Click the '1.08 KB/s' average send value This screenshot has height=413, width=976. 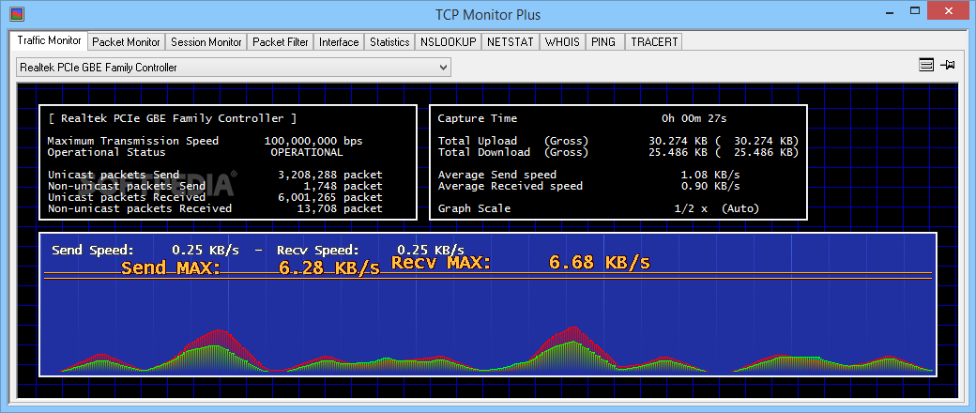710,175
